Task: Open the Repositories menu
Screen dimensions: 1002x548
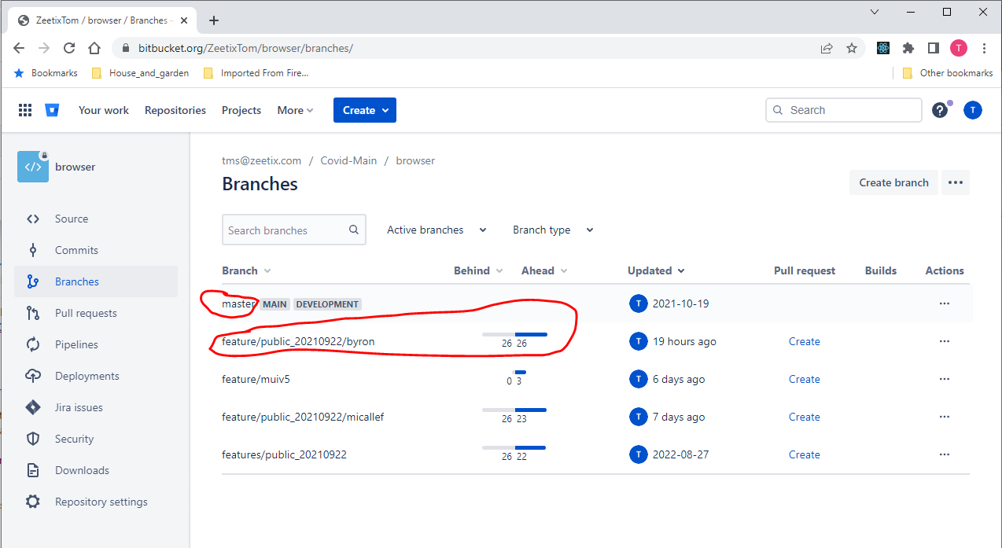Action: coord(175,110)
